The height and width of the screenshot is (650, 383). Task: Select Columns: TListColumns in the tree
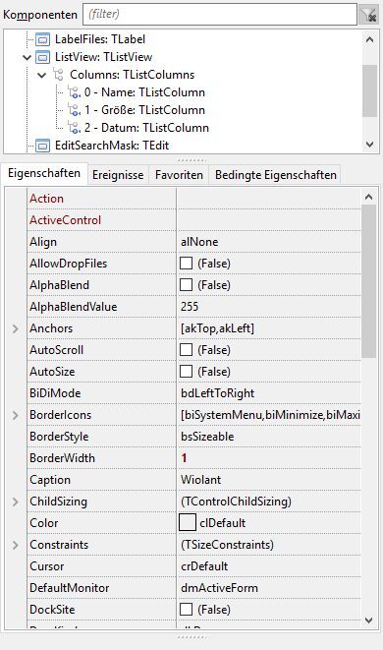tap(132, 75)
